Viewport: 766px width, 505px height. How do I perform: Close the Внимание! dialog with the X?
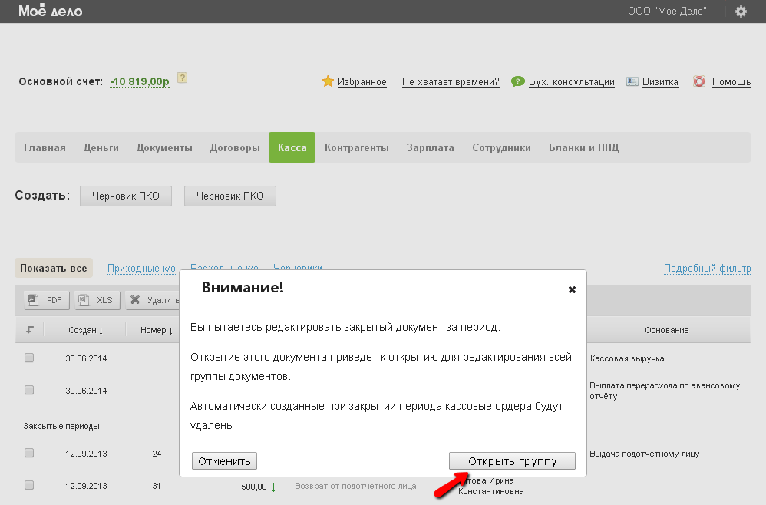(x=572, y=289)
